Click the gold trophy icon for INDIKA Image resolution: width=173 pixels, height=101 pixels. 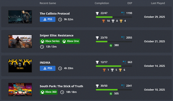pyautogui.click(x=121, y=70)
